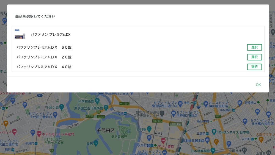Click the 60錠 product name text
The image size is (275, 155).
tap(44, 47)
